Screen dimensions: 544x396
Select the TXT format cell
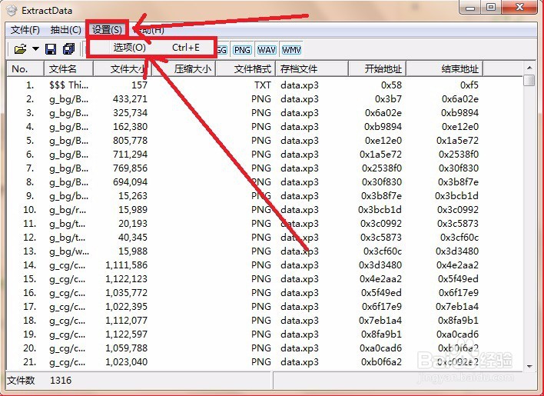(262, 85)
